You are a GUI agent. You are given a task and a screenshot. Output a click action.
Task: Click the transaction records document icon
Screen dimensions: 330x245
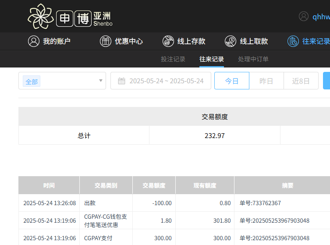(293, 41)
